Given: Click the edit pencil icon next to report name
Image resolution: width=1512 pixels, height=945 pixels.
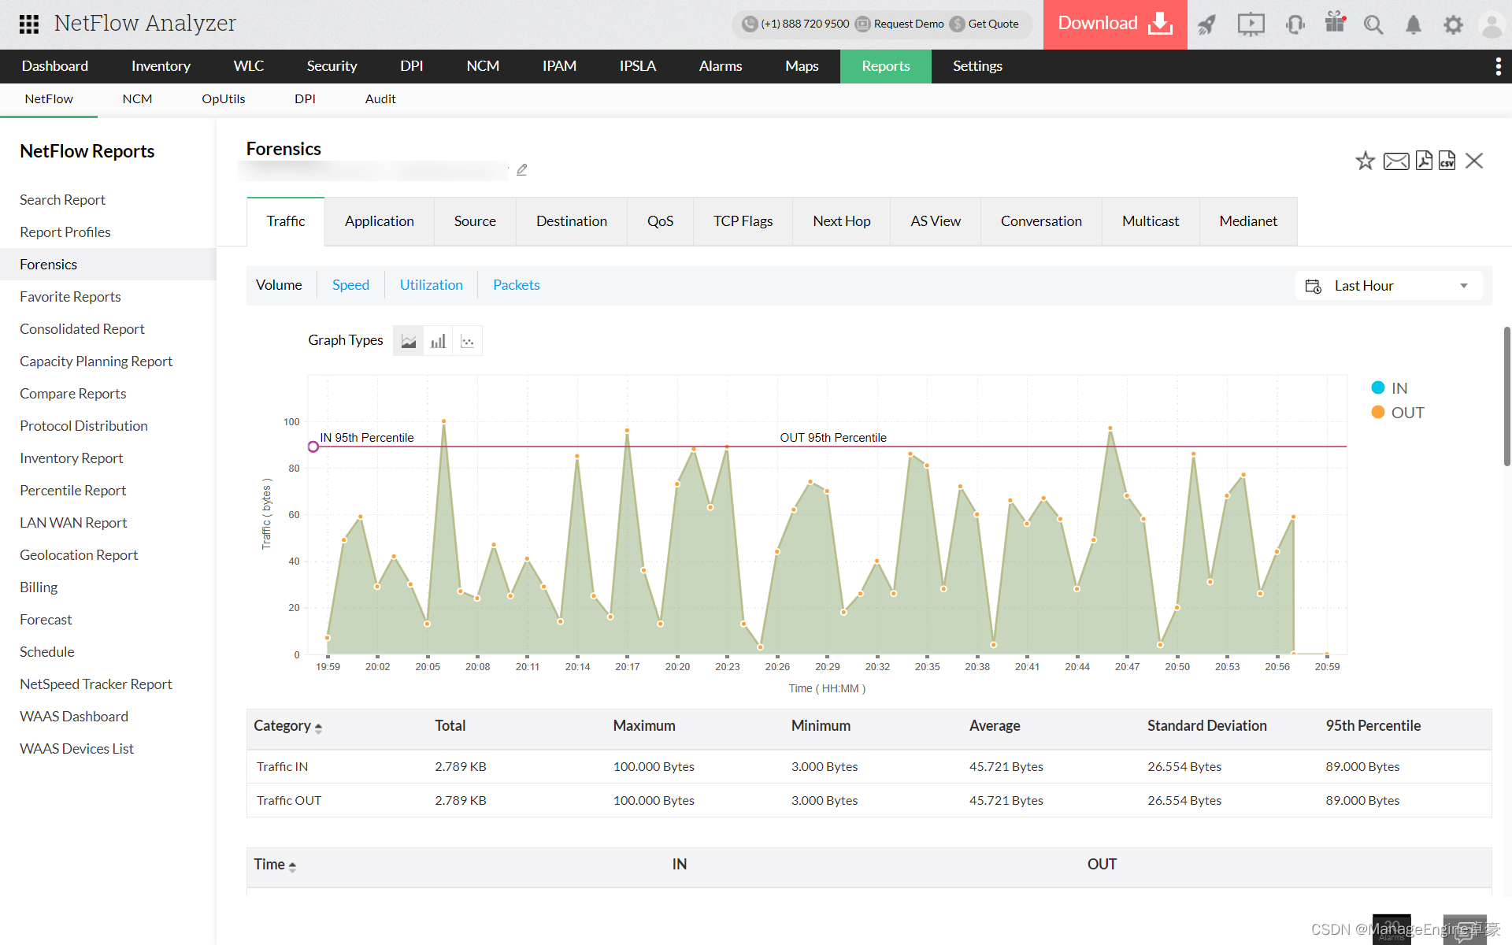Looking at the screenshot, I should (522, 171).
